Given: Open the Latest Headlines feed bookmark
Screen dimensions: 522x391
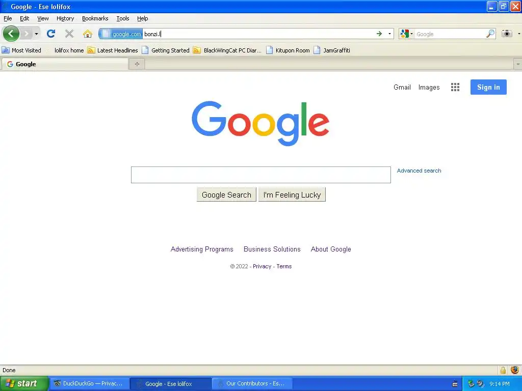Looking at the screenshot, I should click(x=113, y=50).
